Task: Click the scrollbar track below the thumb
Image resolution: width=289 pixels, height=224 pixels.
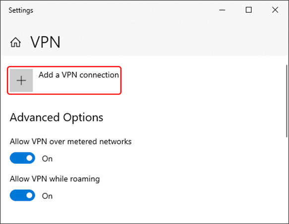Action: (287, 179)
